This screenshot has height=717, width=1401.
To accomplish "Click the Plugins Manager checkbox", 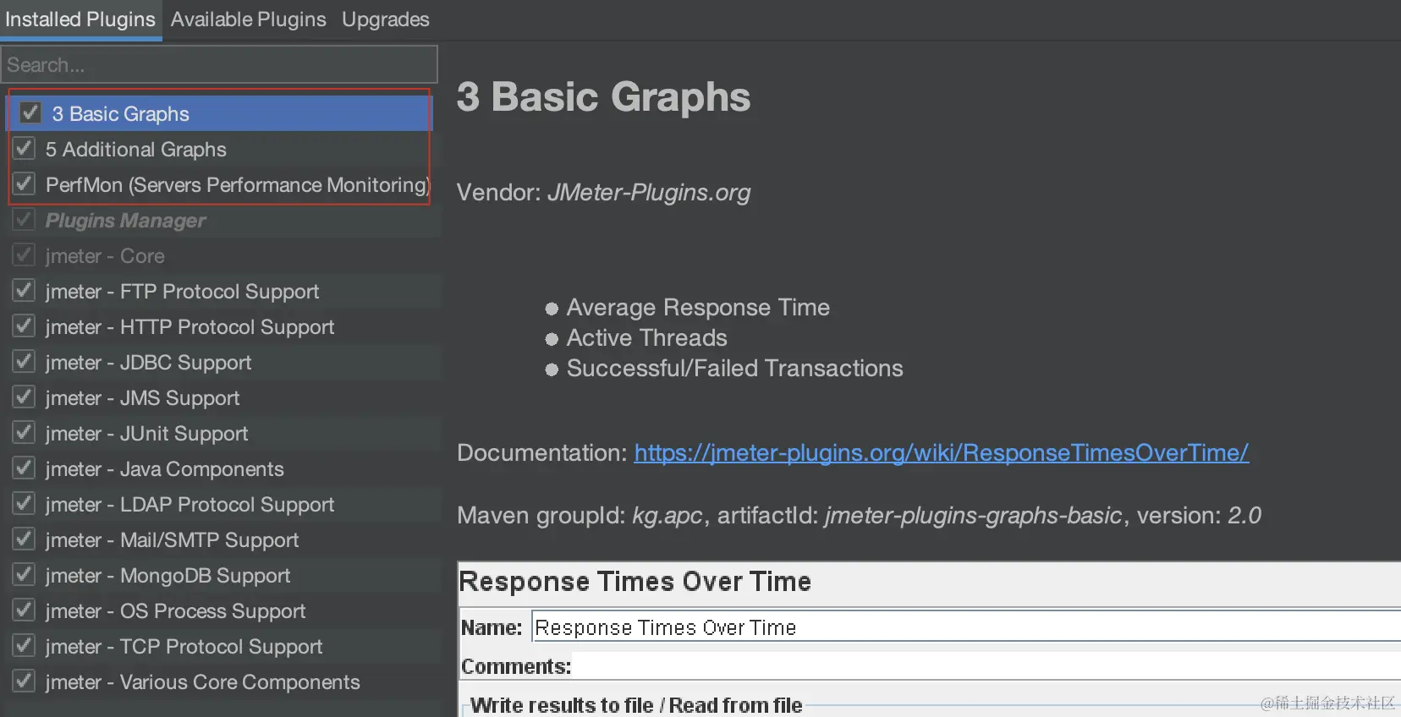I will pyautogui.click(x=24, y=219).
